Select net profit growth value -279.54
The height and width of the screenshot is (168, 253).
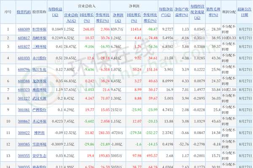tap(135, 133)
